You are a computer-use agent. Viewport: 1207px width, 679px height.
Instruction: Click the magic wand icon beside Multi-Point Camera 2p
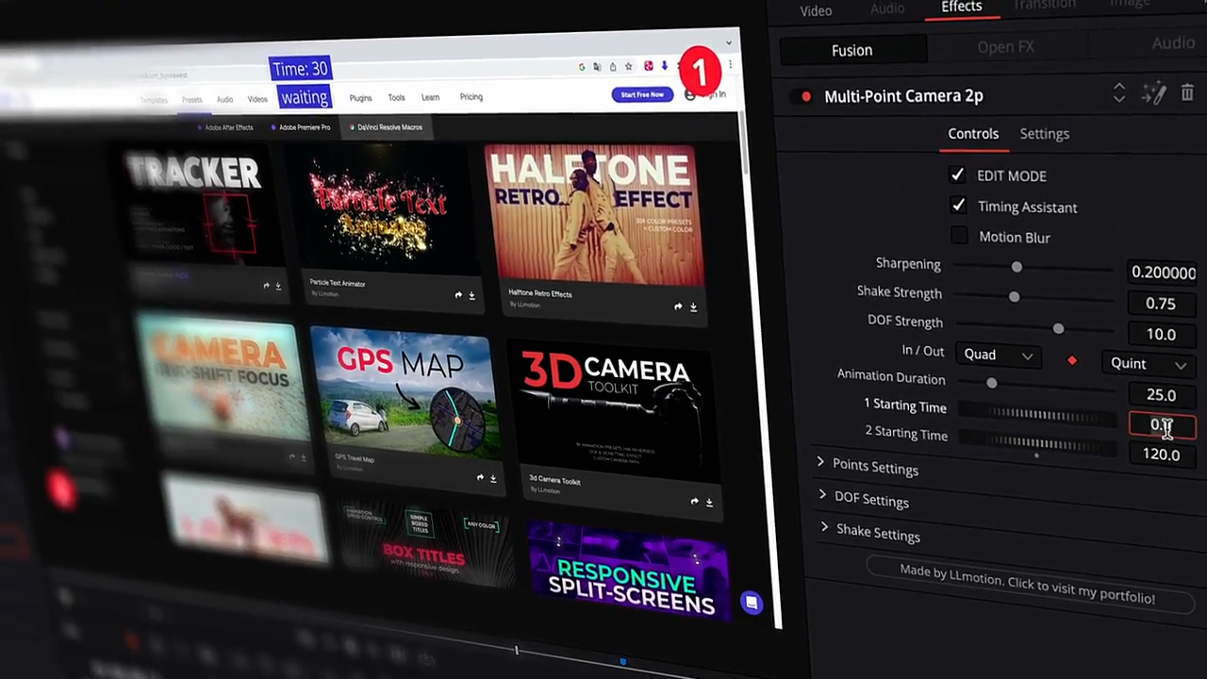click(1153, 92)
